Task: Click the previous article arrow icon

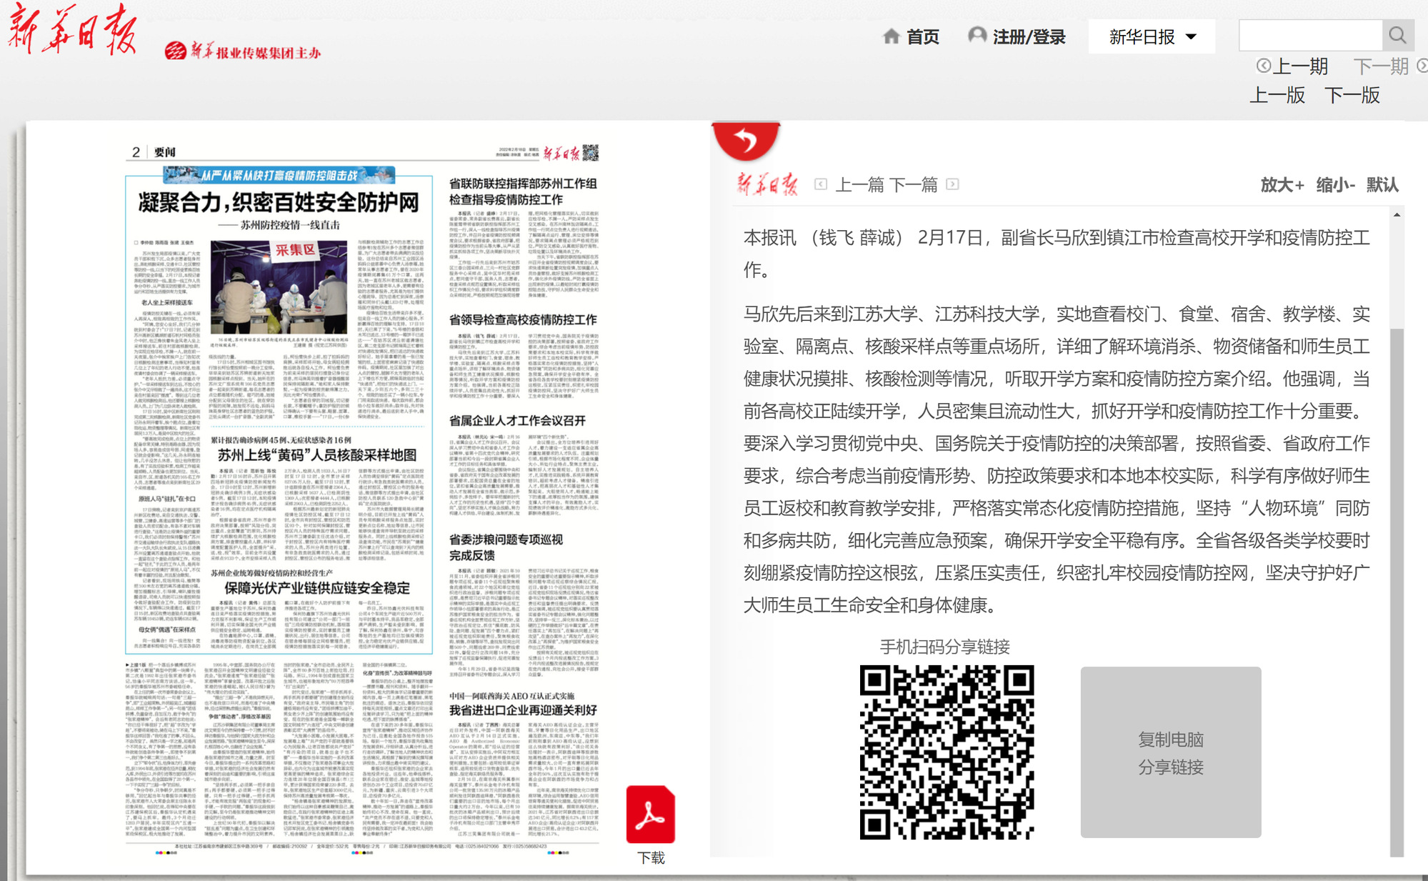Action: point(821,184)
